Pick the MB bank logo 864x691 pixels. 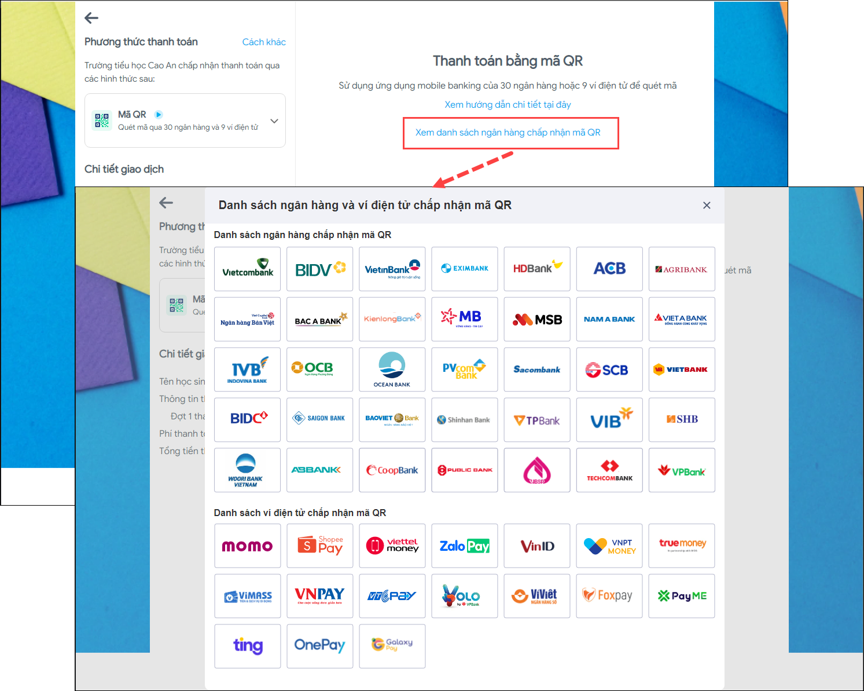tap(465, 319)
